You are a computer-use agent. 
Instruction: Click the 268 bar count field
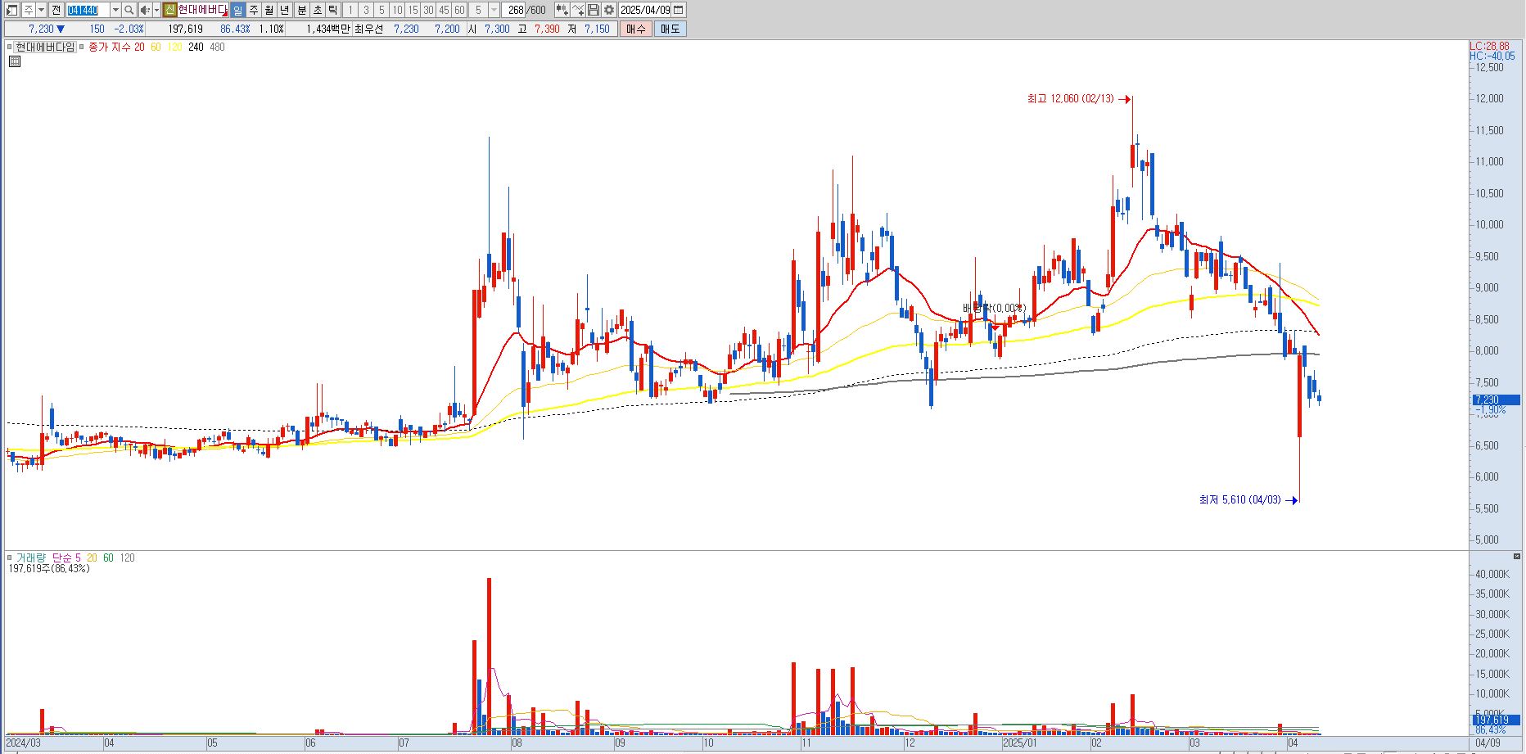pos(515,10)
